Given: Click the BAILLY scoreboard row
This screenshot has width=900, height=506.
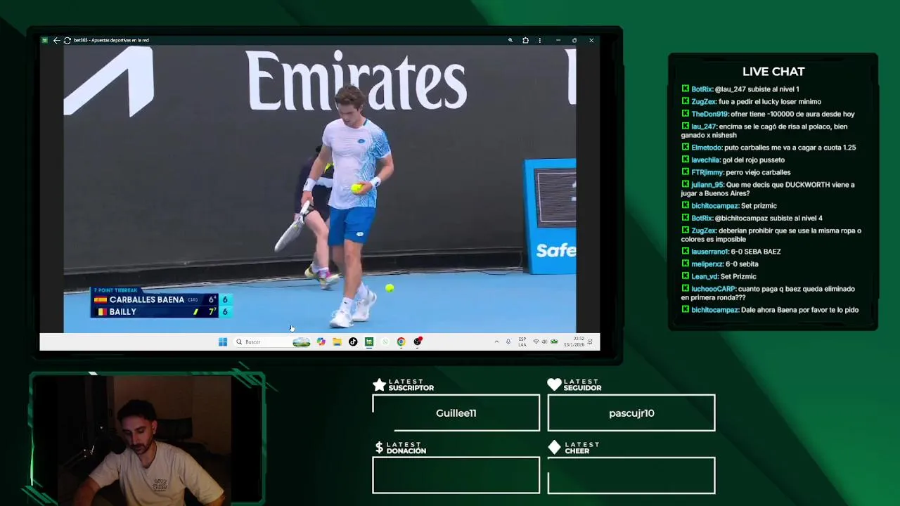Looking at the screenshot, I should click(x=162, y=311).
